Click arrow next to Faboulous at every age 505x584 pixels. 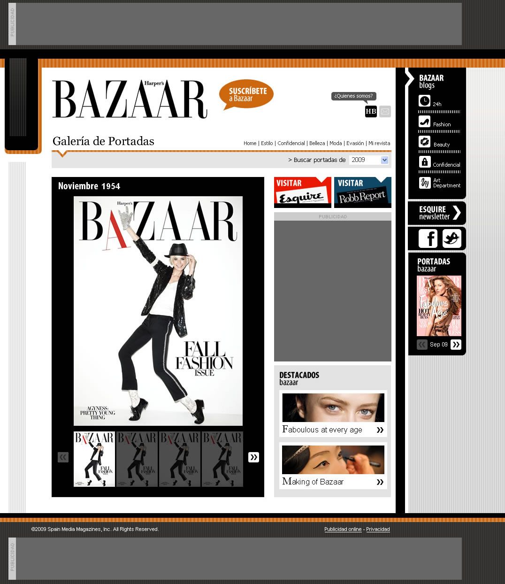point(380,430)
